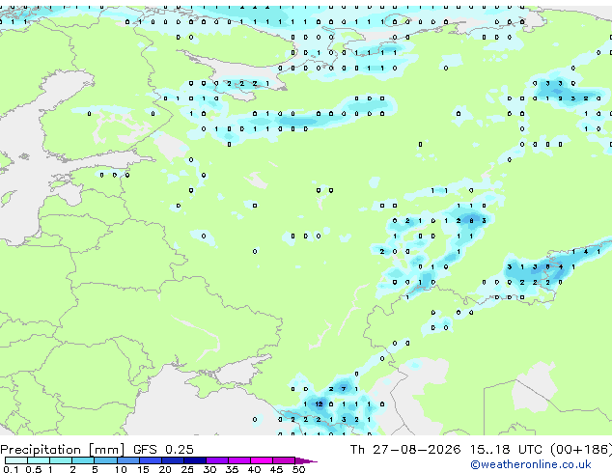
Task: Click the 10–15 mm blue legend swatch
Action: point(127,460)
